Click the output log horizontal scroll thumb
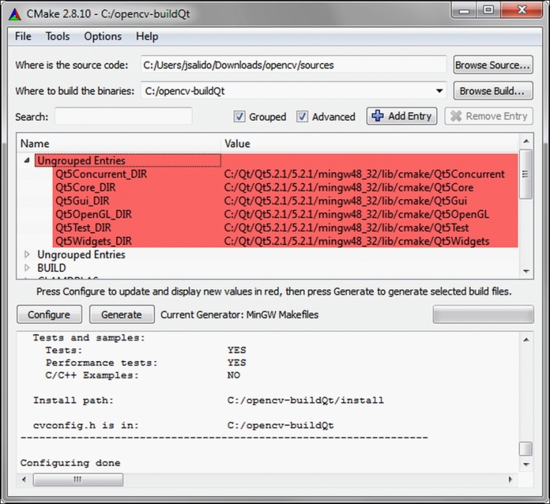This screenshot has width=550, height=504. click(x=78, y=479)
